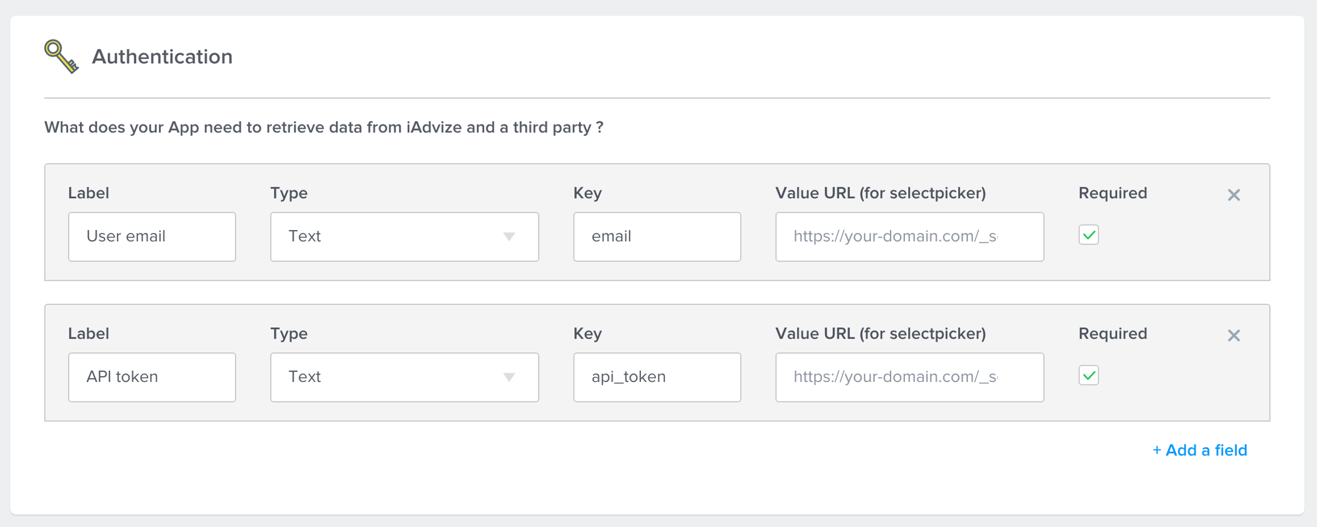Edit the Key input containing api_token
This screenshot has height=527, width=1317.
pyautogui.click(x=657, y=377)
